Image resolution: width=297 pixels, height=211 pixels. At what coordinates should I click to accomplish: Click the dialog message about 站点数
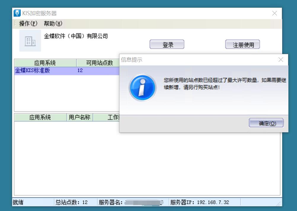[x=225, y=84]
